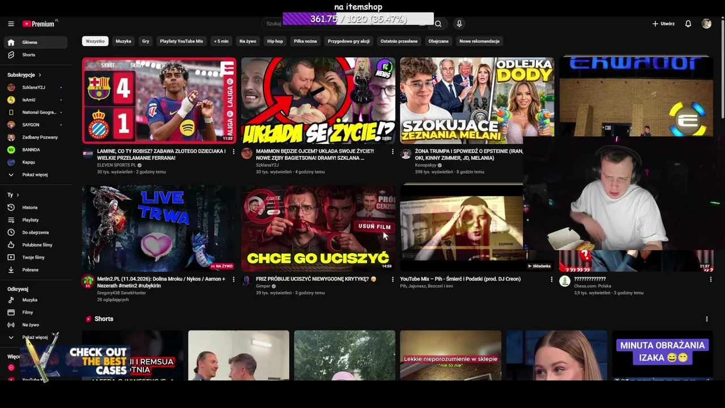The height and width of the screenshot is (408, 725).
Task: Open Na żywo under Odkrywaj
Action: [36, 325]
